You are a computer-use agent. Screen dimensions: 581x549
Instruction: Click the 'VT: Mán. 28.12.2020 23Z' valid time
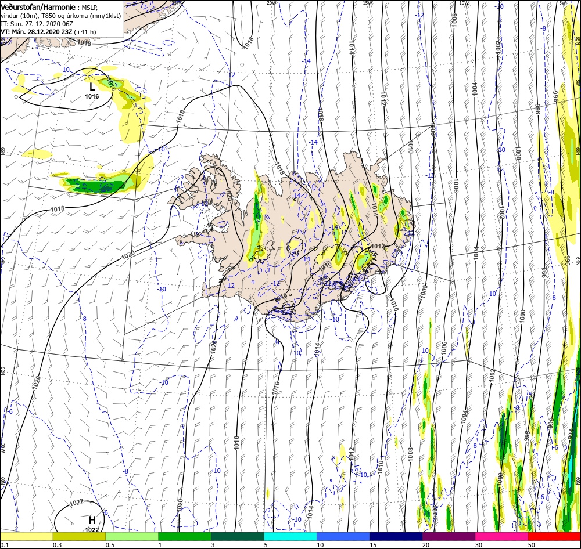(x=37, y=32)
